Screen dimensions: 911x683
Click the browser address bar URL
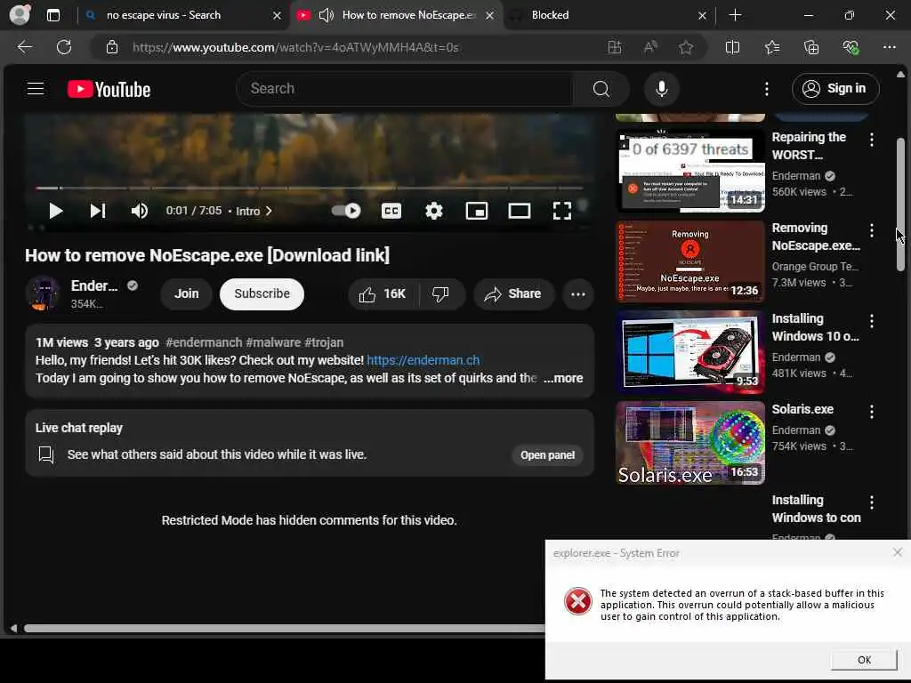pos(295,48)
